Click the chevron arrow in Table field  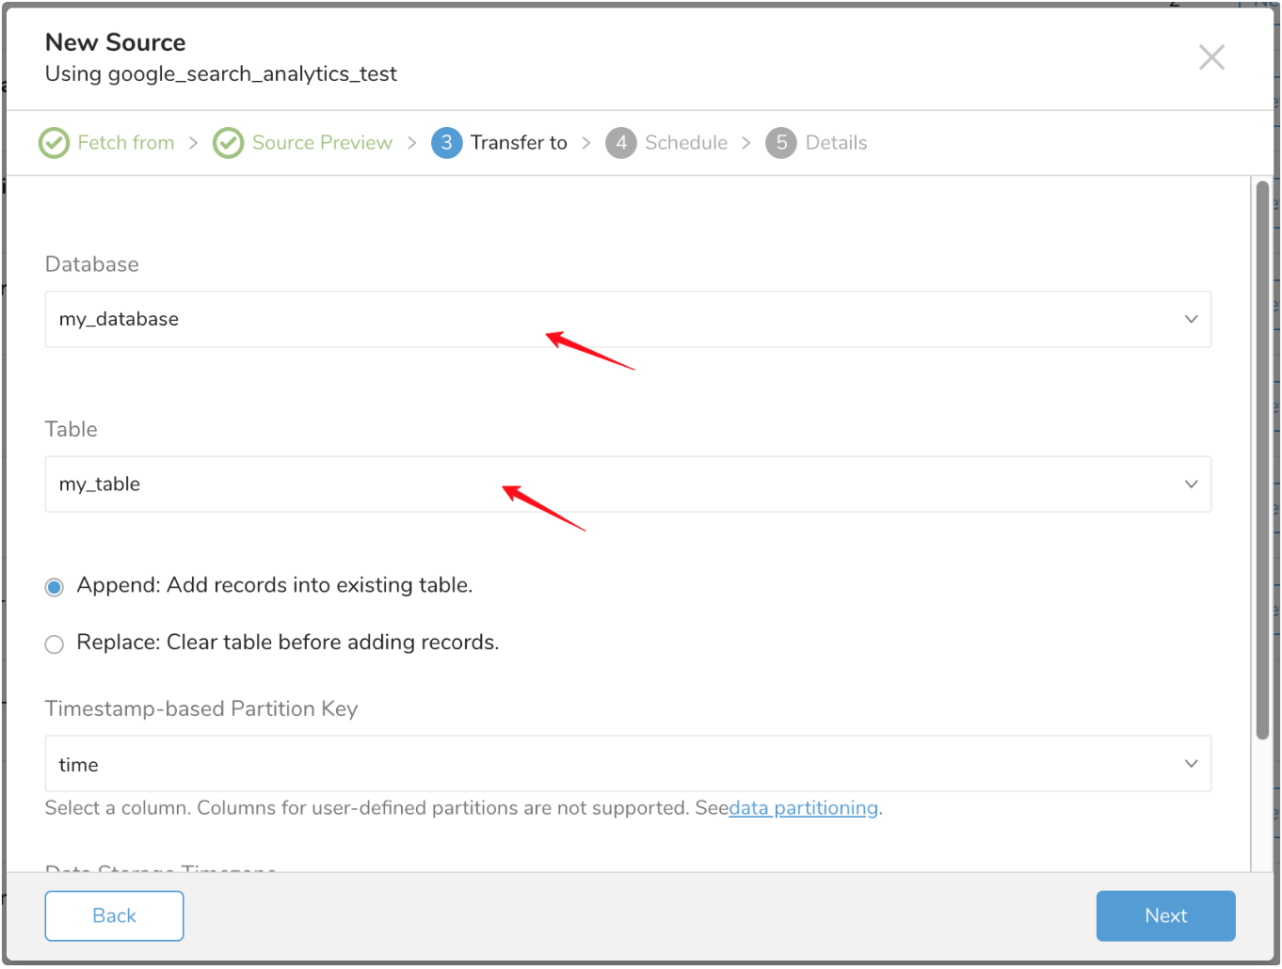[x=1191, y=484]
